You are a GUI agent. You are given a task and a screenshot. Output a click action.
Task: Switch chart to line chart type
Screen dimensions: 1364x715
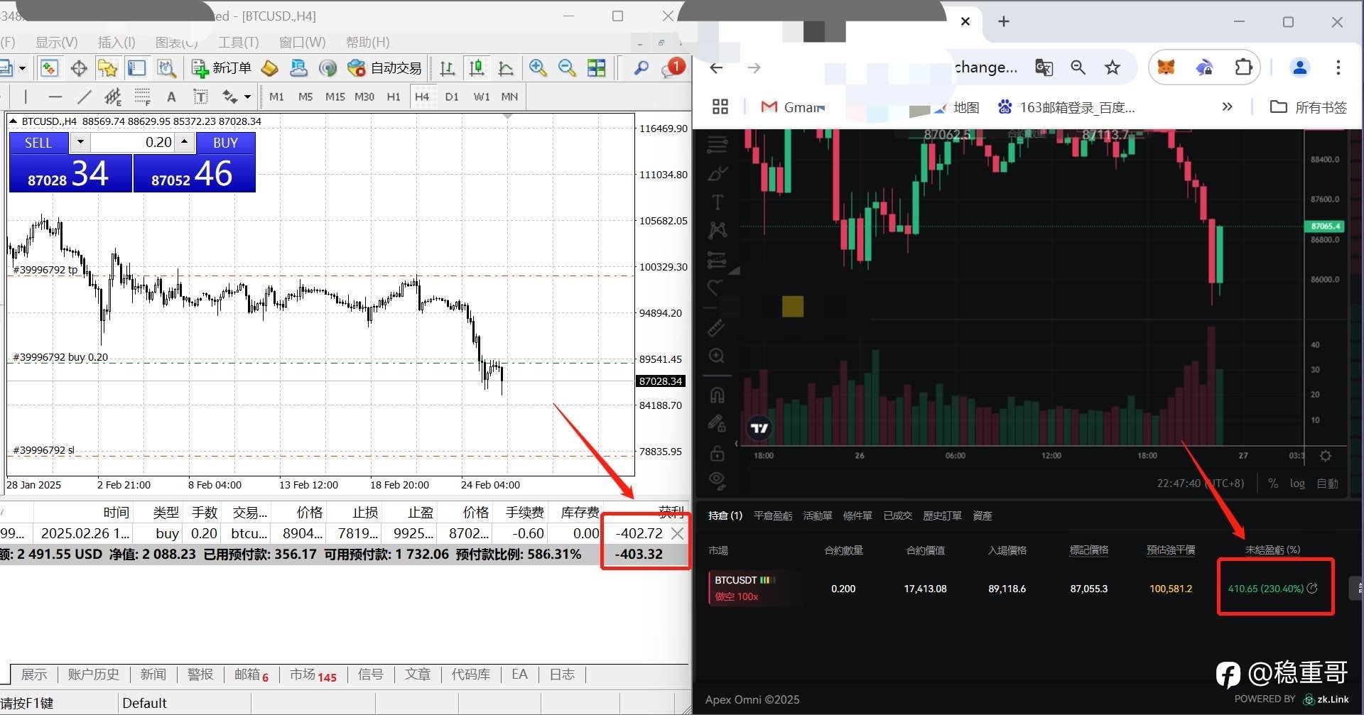click(x=506, y=68)
